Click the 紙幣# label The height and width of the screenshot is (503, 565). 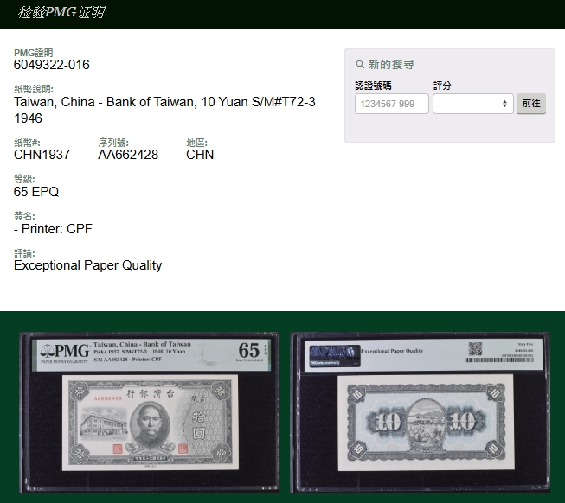pyautogui.click(x=27, y=143)
